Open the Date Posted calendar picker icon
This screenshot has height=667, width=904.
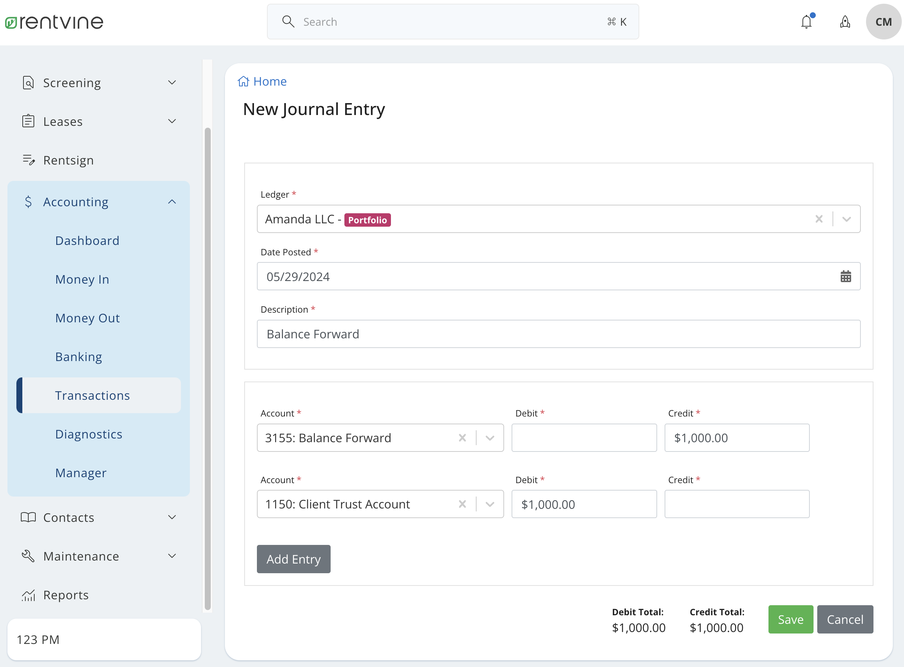846,277
